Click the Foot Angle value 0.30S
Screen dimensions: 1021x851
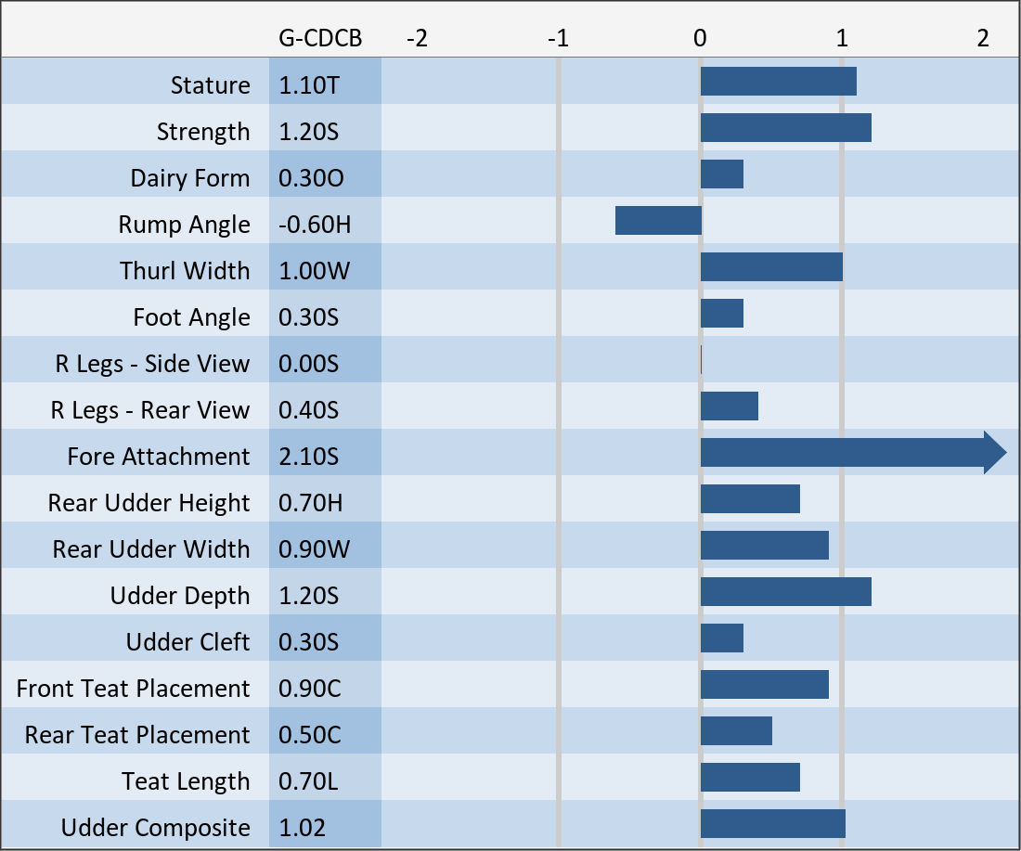(x=309, y=317)
